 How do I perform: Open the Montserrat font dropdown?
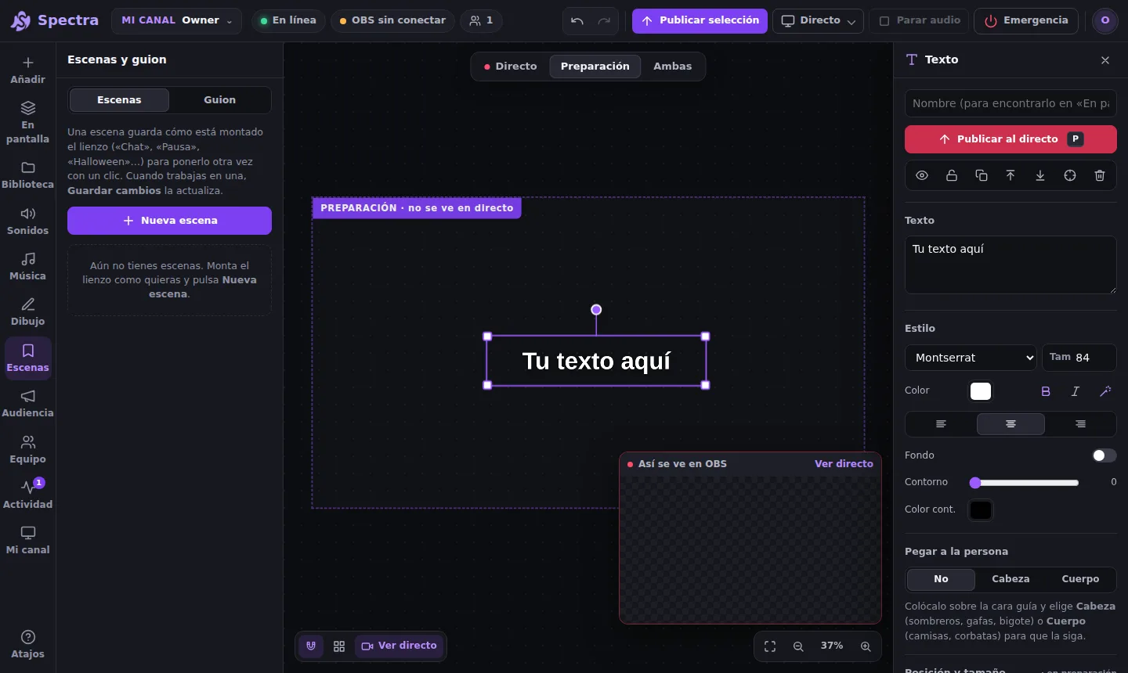(971, 358)
